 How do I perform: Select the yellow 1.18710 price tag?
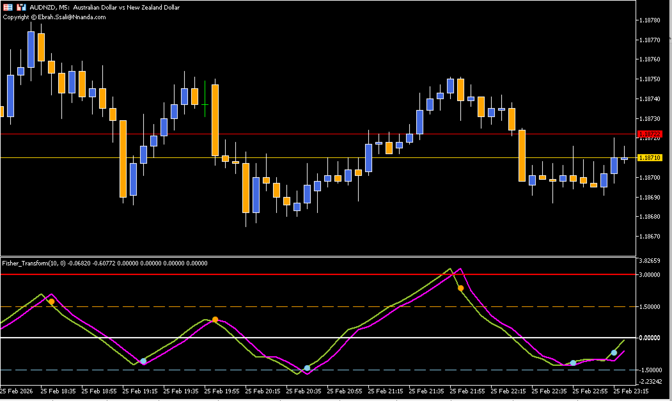[650, 158]
